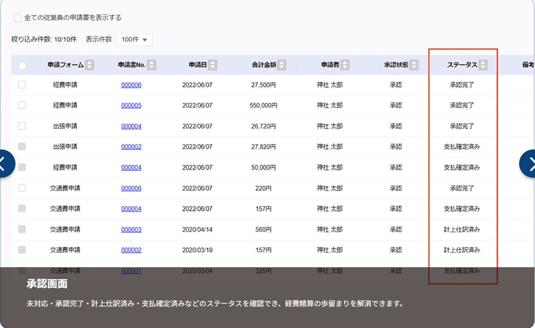Enable 全ての従業員の申請書を表示する checkbox
The image size is (535, 328).
click(18, 18)
